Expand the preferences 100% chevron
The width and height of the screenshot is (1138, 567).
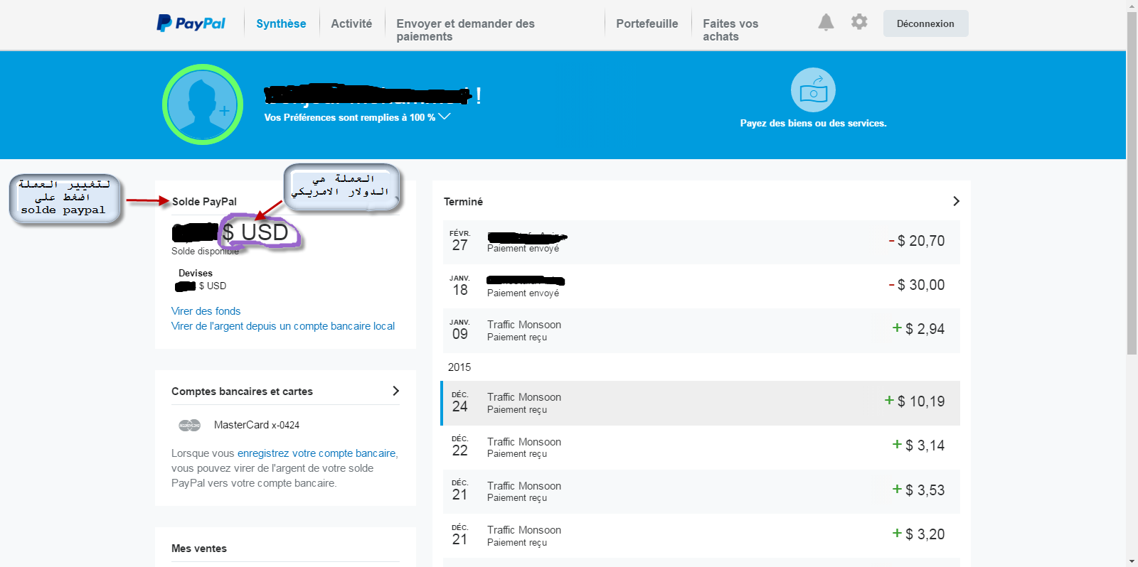pyautogui.click(x=445, y=117)
